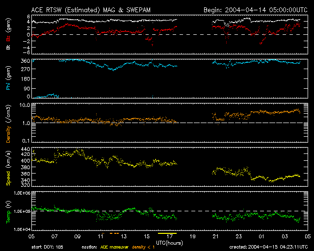Click hour label "03" on the time axis
Screen dimensions: 314x251
point(285,236)
